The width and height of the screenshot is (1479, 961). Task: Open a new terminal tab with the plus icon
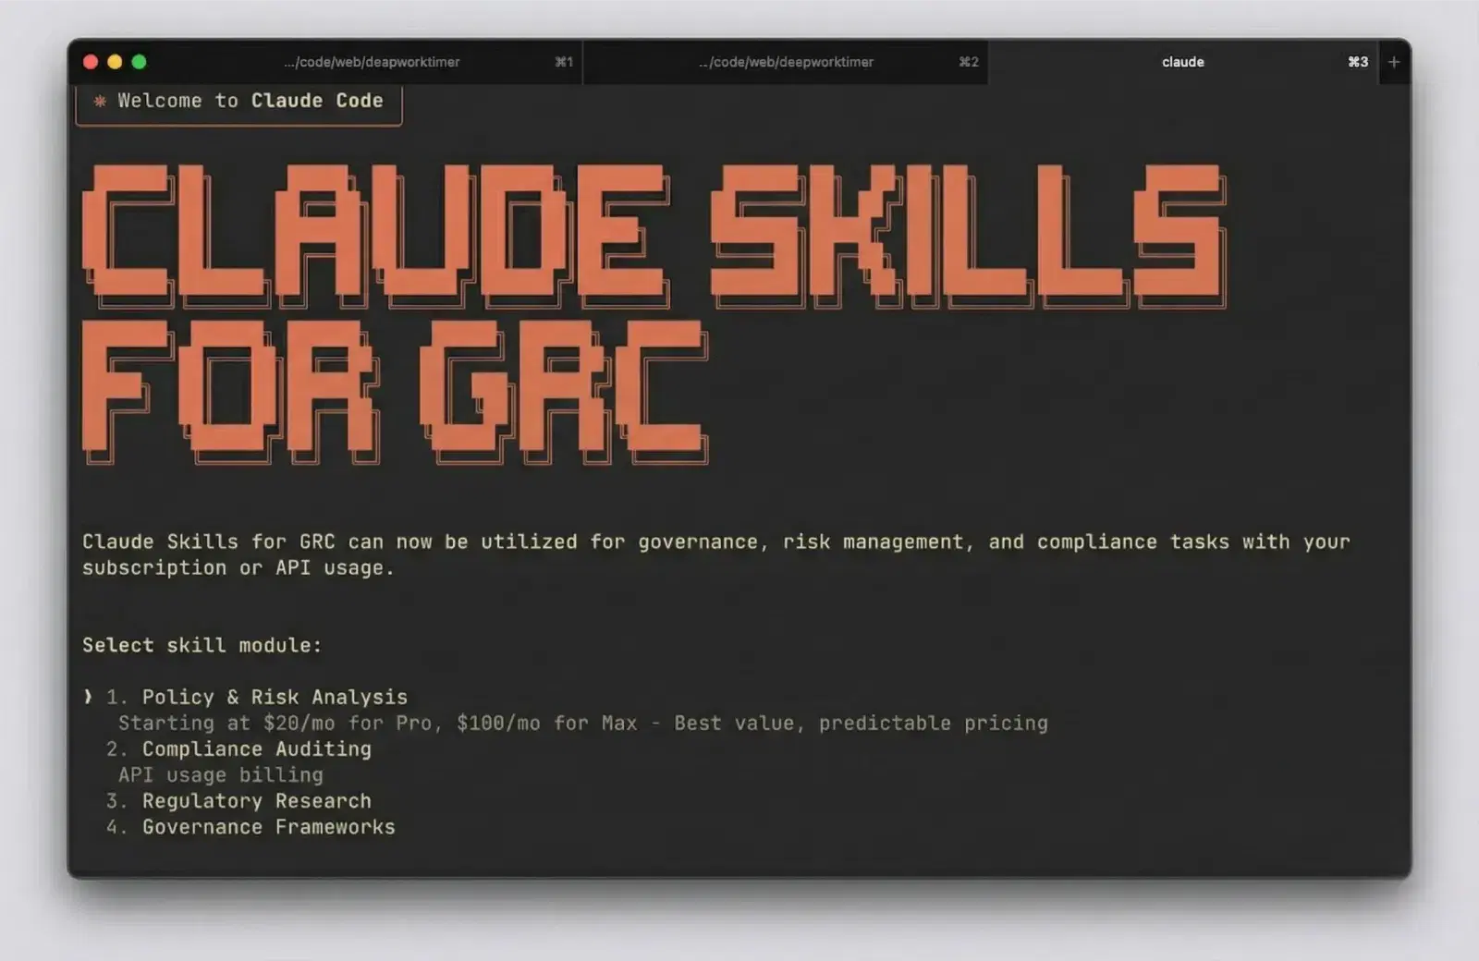click(x=1394, y=62)
